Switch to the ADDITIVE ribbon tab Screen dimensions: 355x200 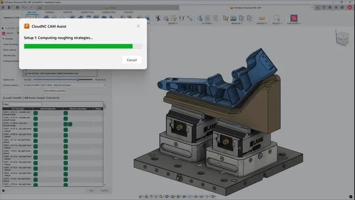pyautogui.click(x=67, y=12)
